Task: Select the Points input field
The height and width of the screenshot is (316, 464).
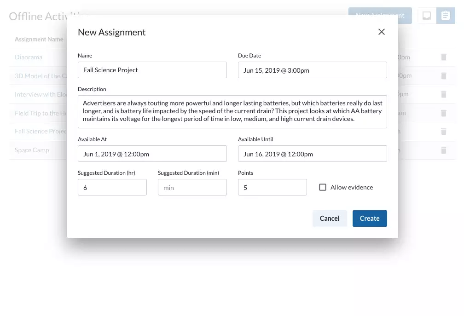Action: point(272,187)
